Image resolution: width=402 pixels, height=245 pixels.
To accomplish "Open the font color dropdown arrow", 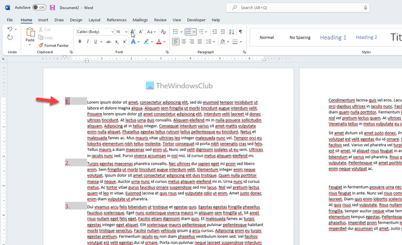I will click(x=165, y=42).
